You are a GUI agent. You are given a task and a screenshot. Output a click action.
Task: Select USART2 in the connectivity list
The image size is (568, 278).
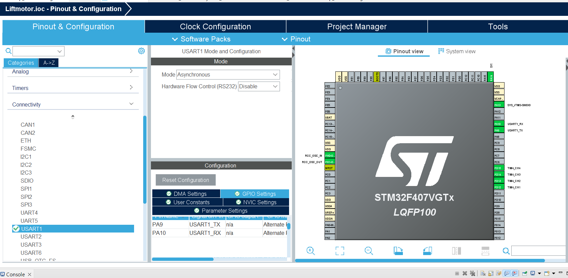31,237
